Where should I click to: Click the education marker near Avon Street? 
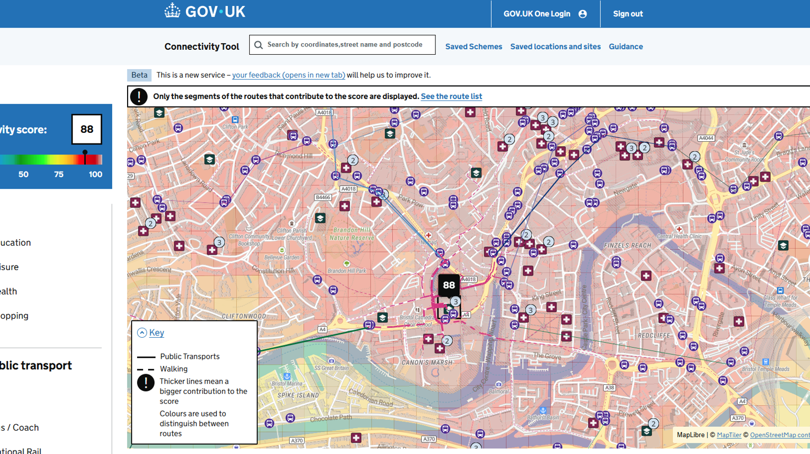click(x=783, y=245)
